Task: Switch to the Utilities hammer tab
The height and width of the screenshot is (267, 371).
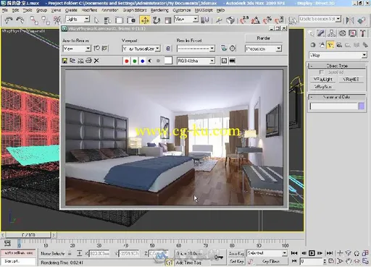Action: 363,33
